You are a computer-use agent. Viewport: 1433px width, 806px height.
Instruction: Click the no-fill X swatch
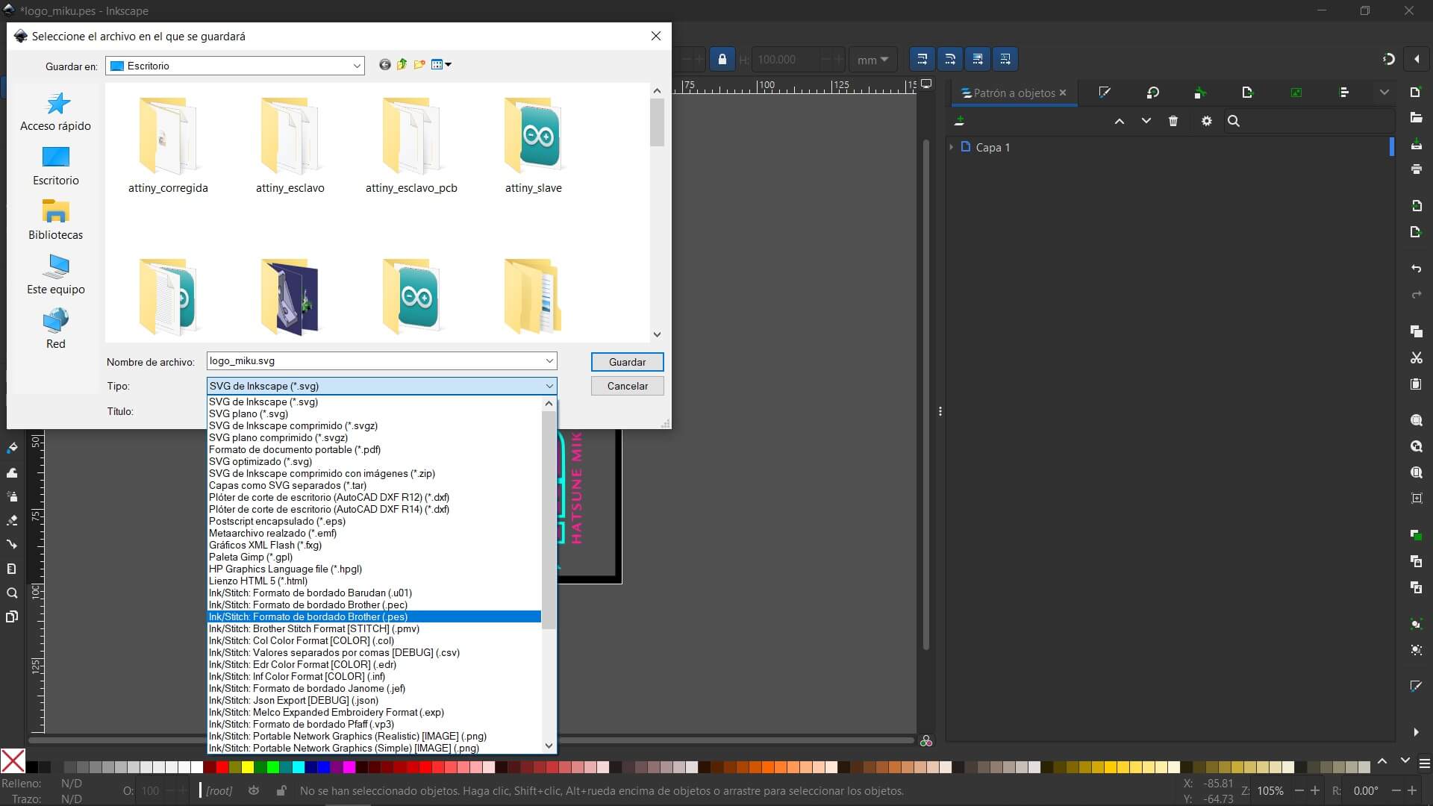(x=13, y=761)
